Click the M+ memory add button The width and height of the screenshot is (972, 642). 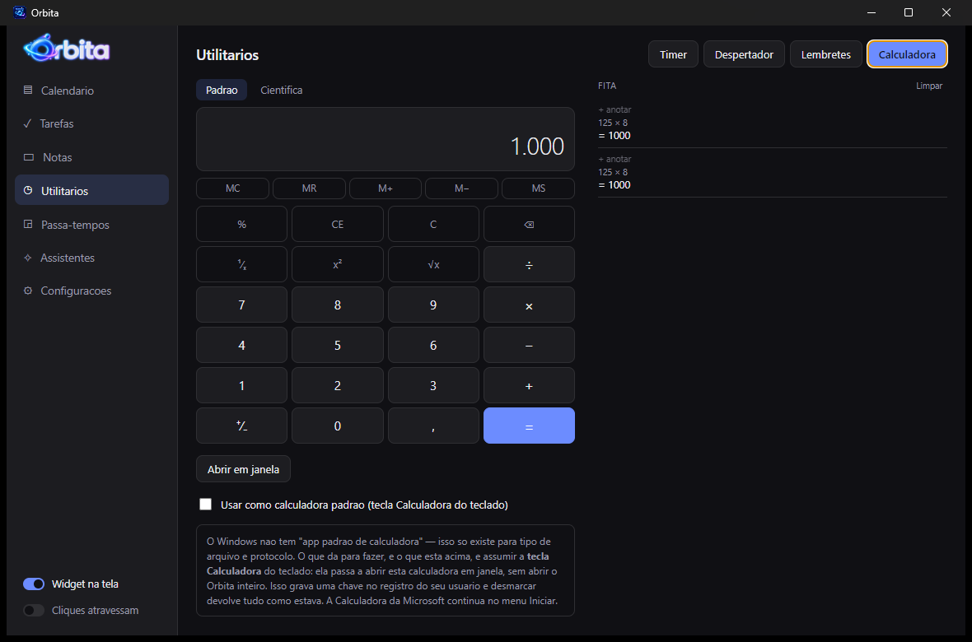point(386,188)
